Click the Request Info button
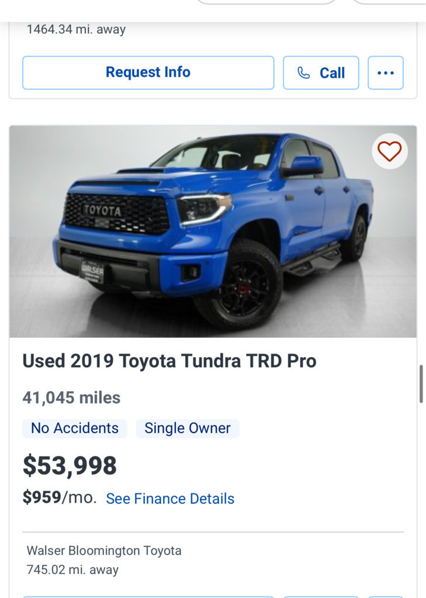 pos(148,73)
